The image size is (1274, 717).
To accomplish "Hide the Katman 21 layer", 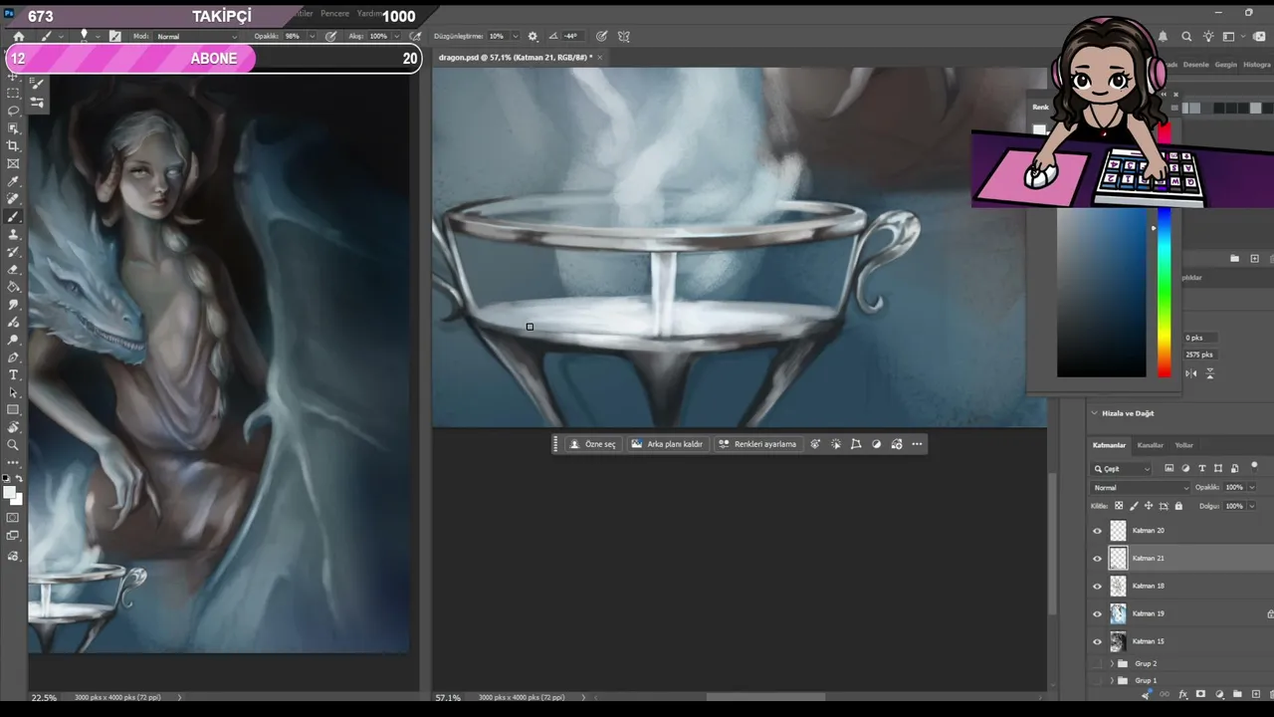I will (1098, 559).
